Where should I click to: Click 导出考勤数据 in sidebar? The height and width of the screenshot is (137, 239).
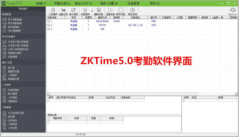tap(12, 23)
